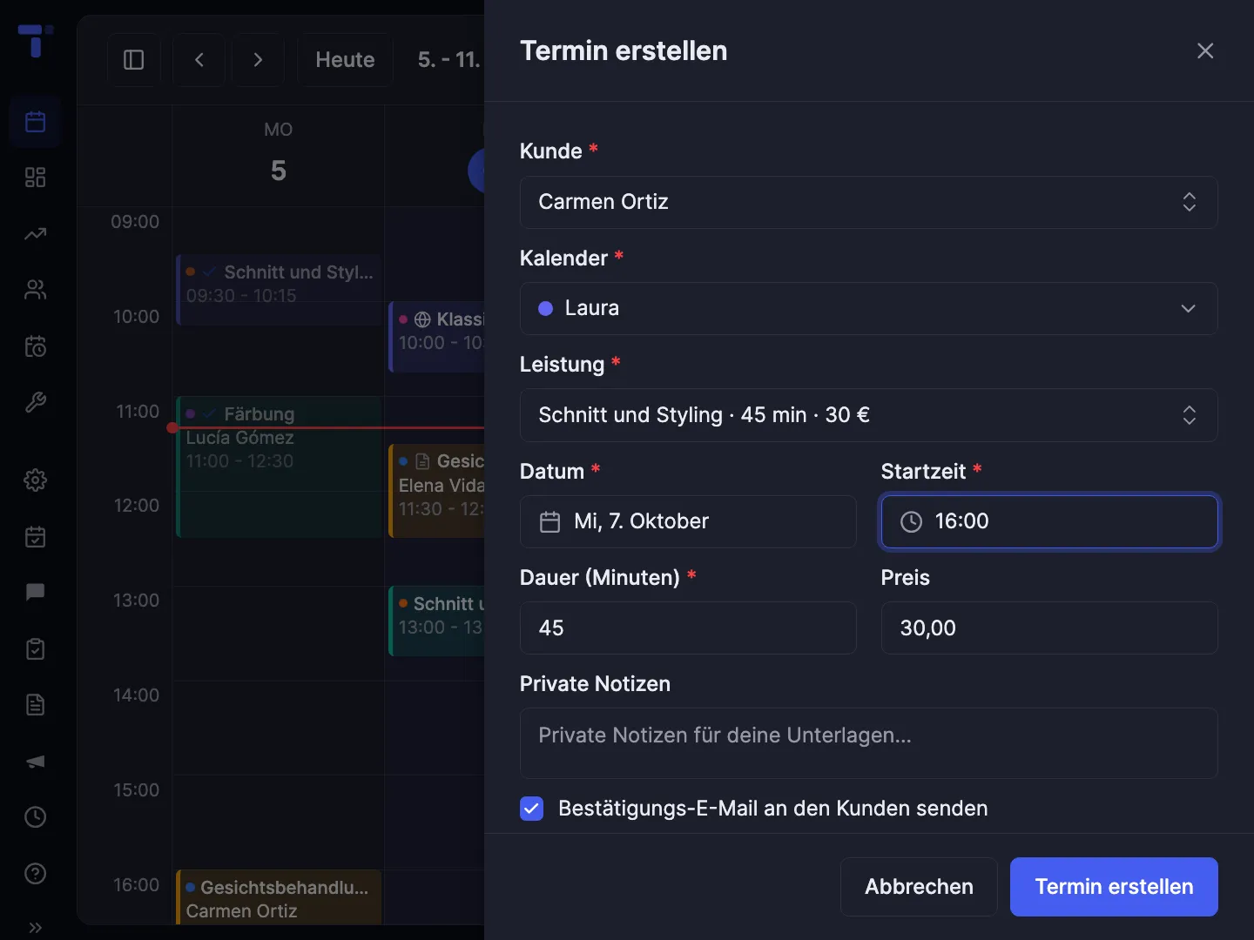Open the calendar view in sidebar
Screen dimensions: 1254x940
(x=35, y=122)
